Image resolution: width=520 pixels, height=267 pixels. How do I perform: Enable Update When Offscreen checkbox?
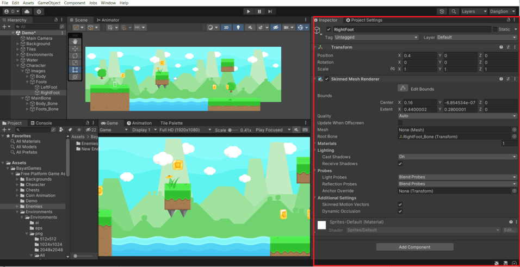pyautogui.click(x=400, y=123)
